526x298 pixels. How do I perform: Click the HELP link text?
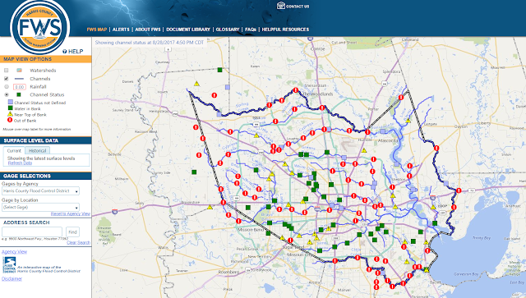76,51
